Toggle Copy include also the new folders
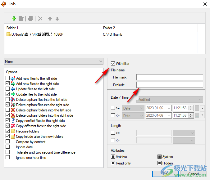210x180 pixels. (8, 136)
